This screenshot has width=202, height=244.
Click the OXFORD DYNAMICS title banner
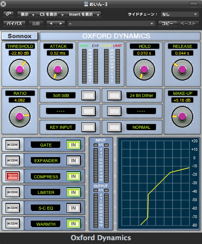click(x=120, y=36)
